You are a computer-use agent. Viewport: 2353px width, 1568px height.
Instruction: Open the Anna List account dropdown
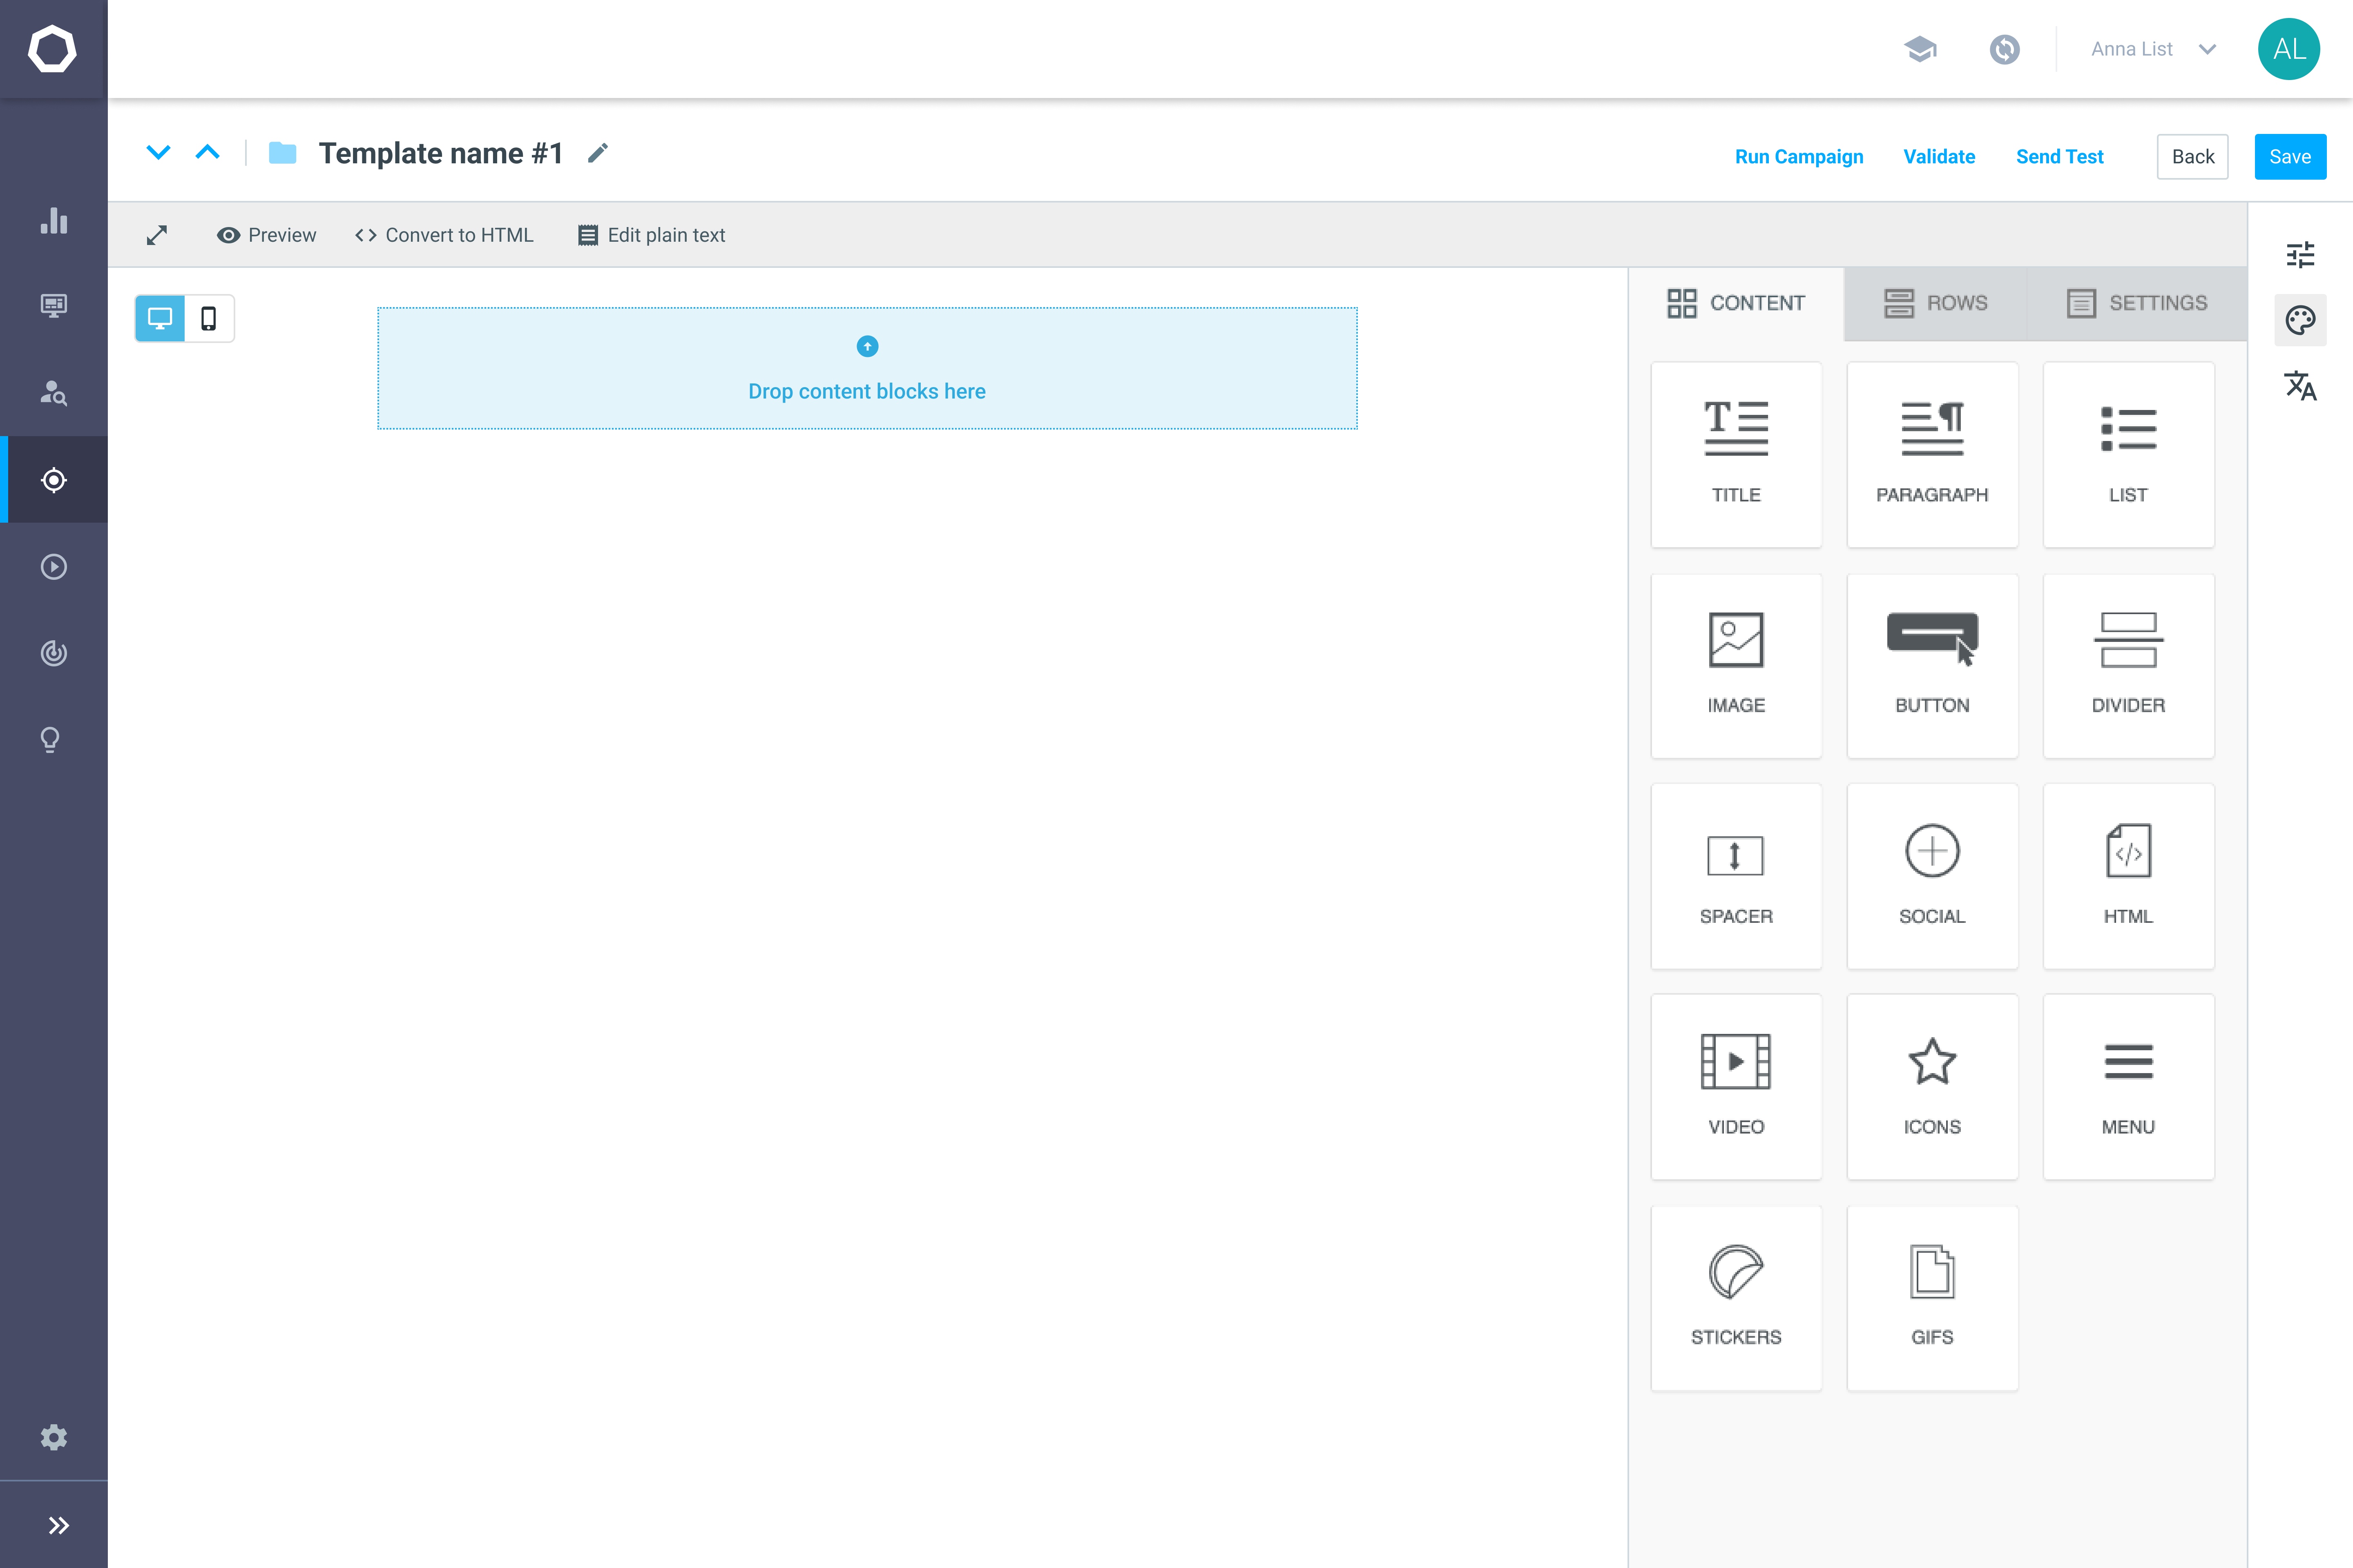(x=2154, y=49)
